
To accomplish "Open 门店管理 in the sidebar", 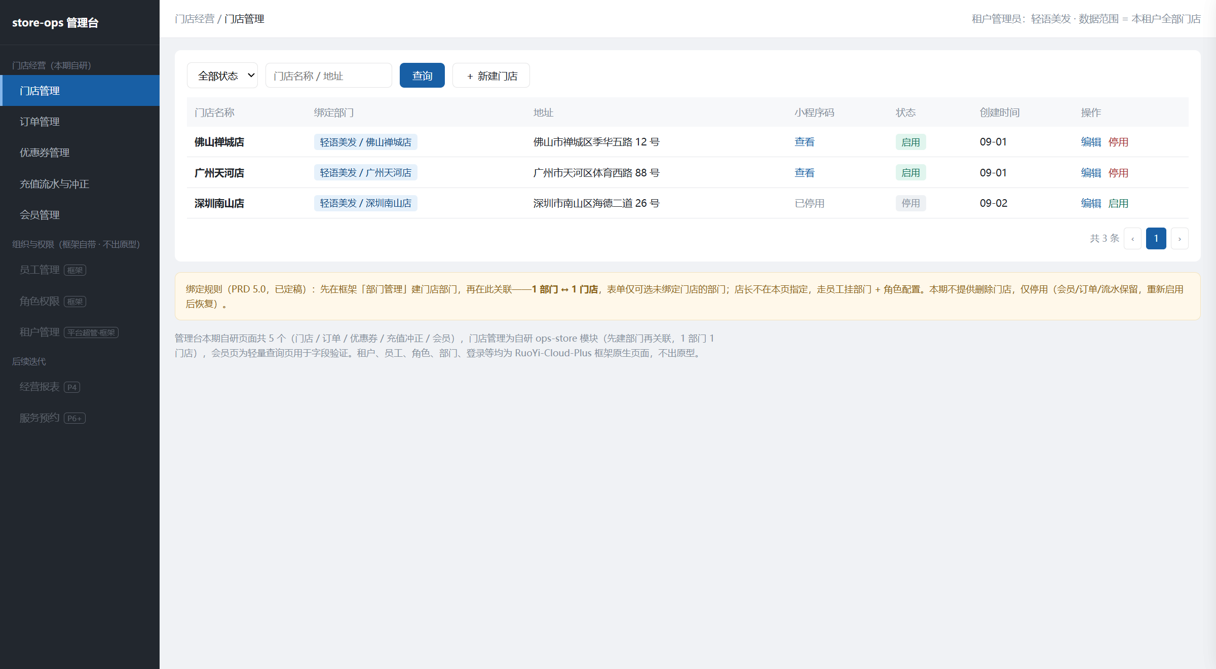I will (80, 91).
